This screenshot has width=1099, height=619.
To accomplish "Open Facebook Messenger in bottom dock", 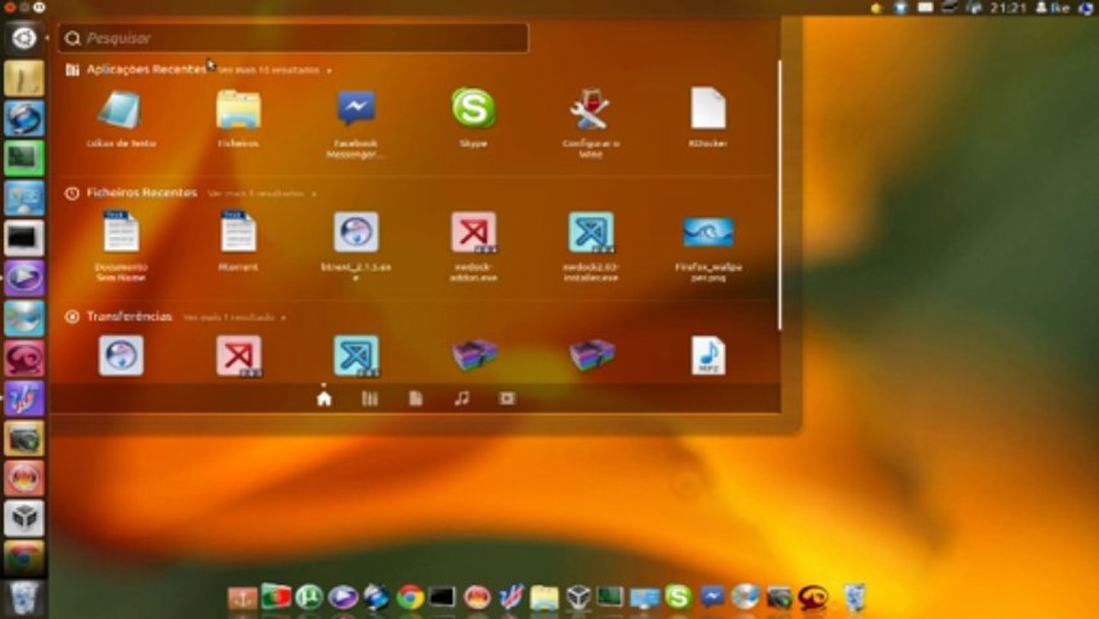I will [711, 597].
